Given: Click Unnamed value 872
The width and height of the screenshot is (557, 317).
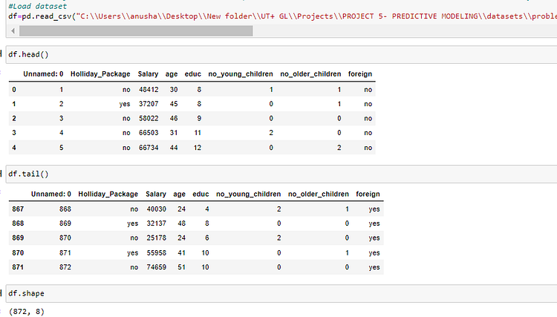Looking at the screenshot, I should 65,267.
